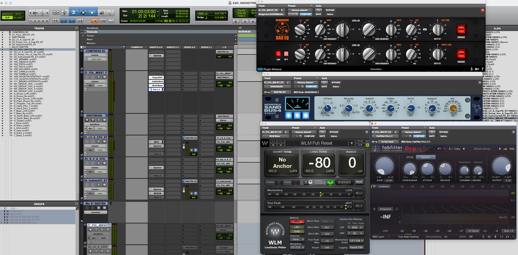Select EBU method in WLM meter

pyautogui.click(x=297, y=222)
